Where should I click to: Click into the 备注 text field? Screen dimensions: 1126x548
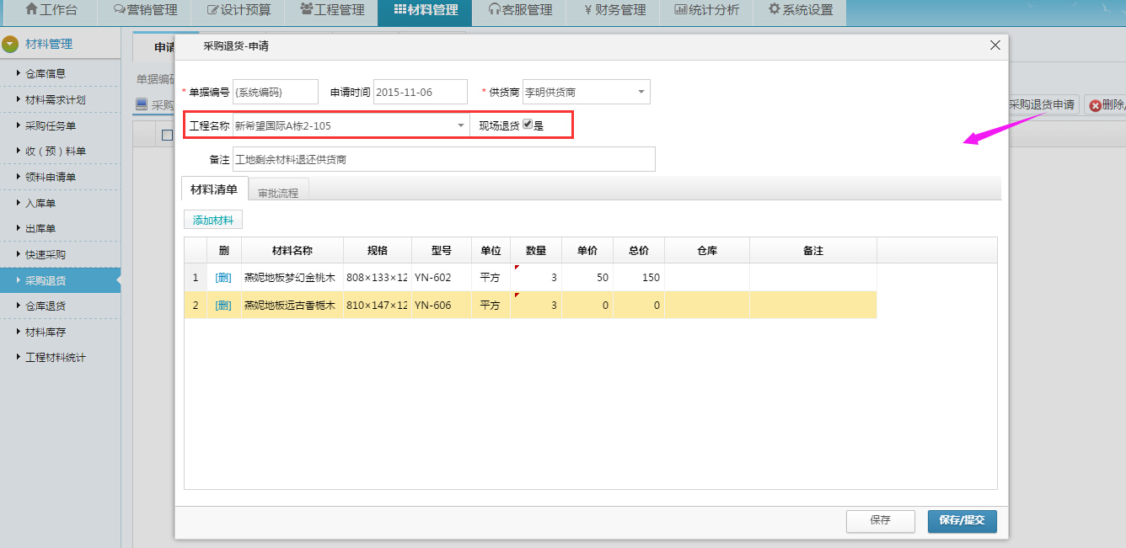click(443, 159)
